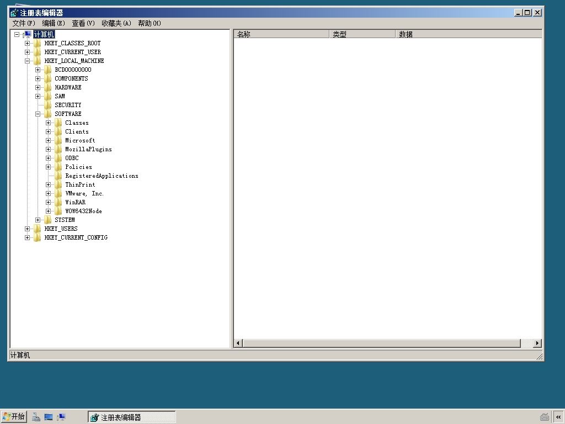Expand hidden tray icons chevron
The image size is (565, 424).
tap(558, 417)
